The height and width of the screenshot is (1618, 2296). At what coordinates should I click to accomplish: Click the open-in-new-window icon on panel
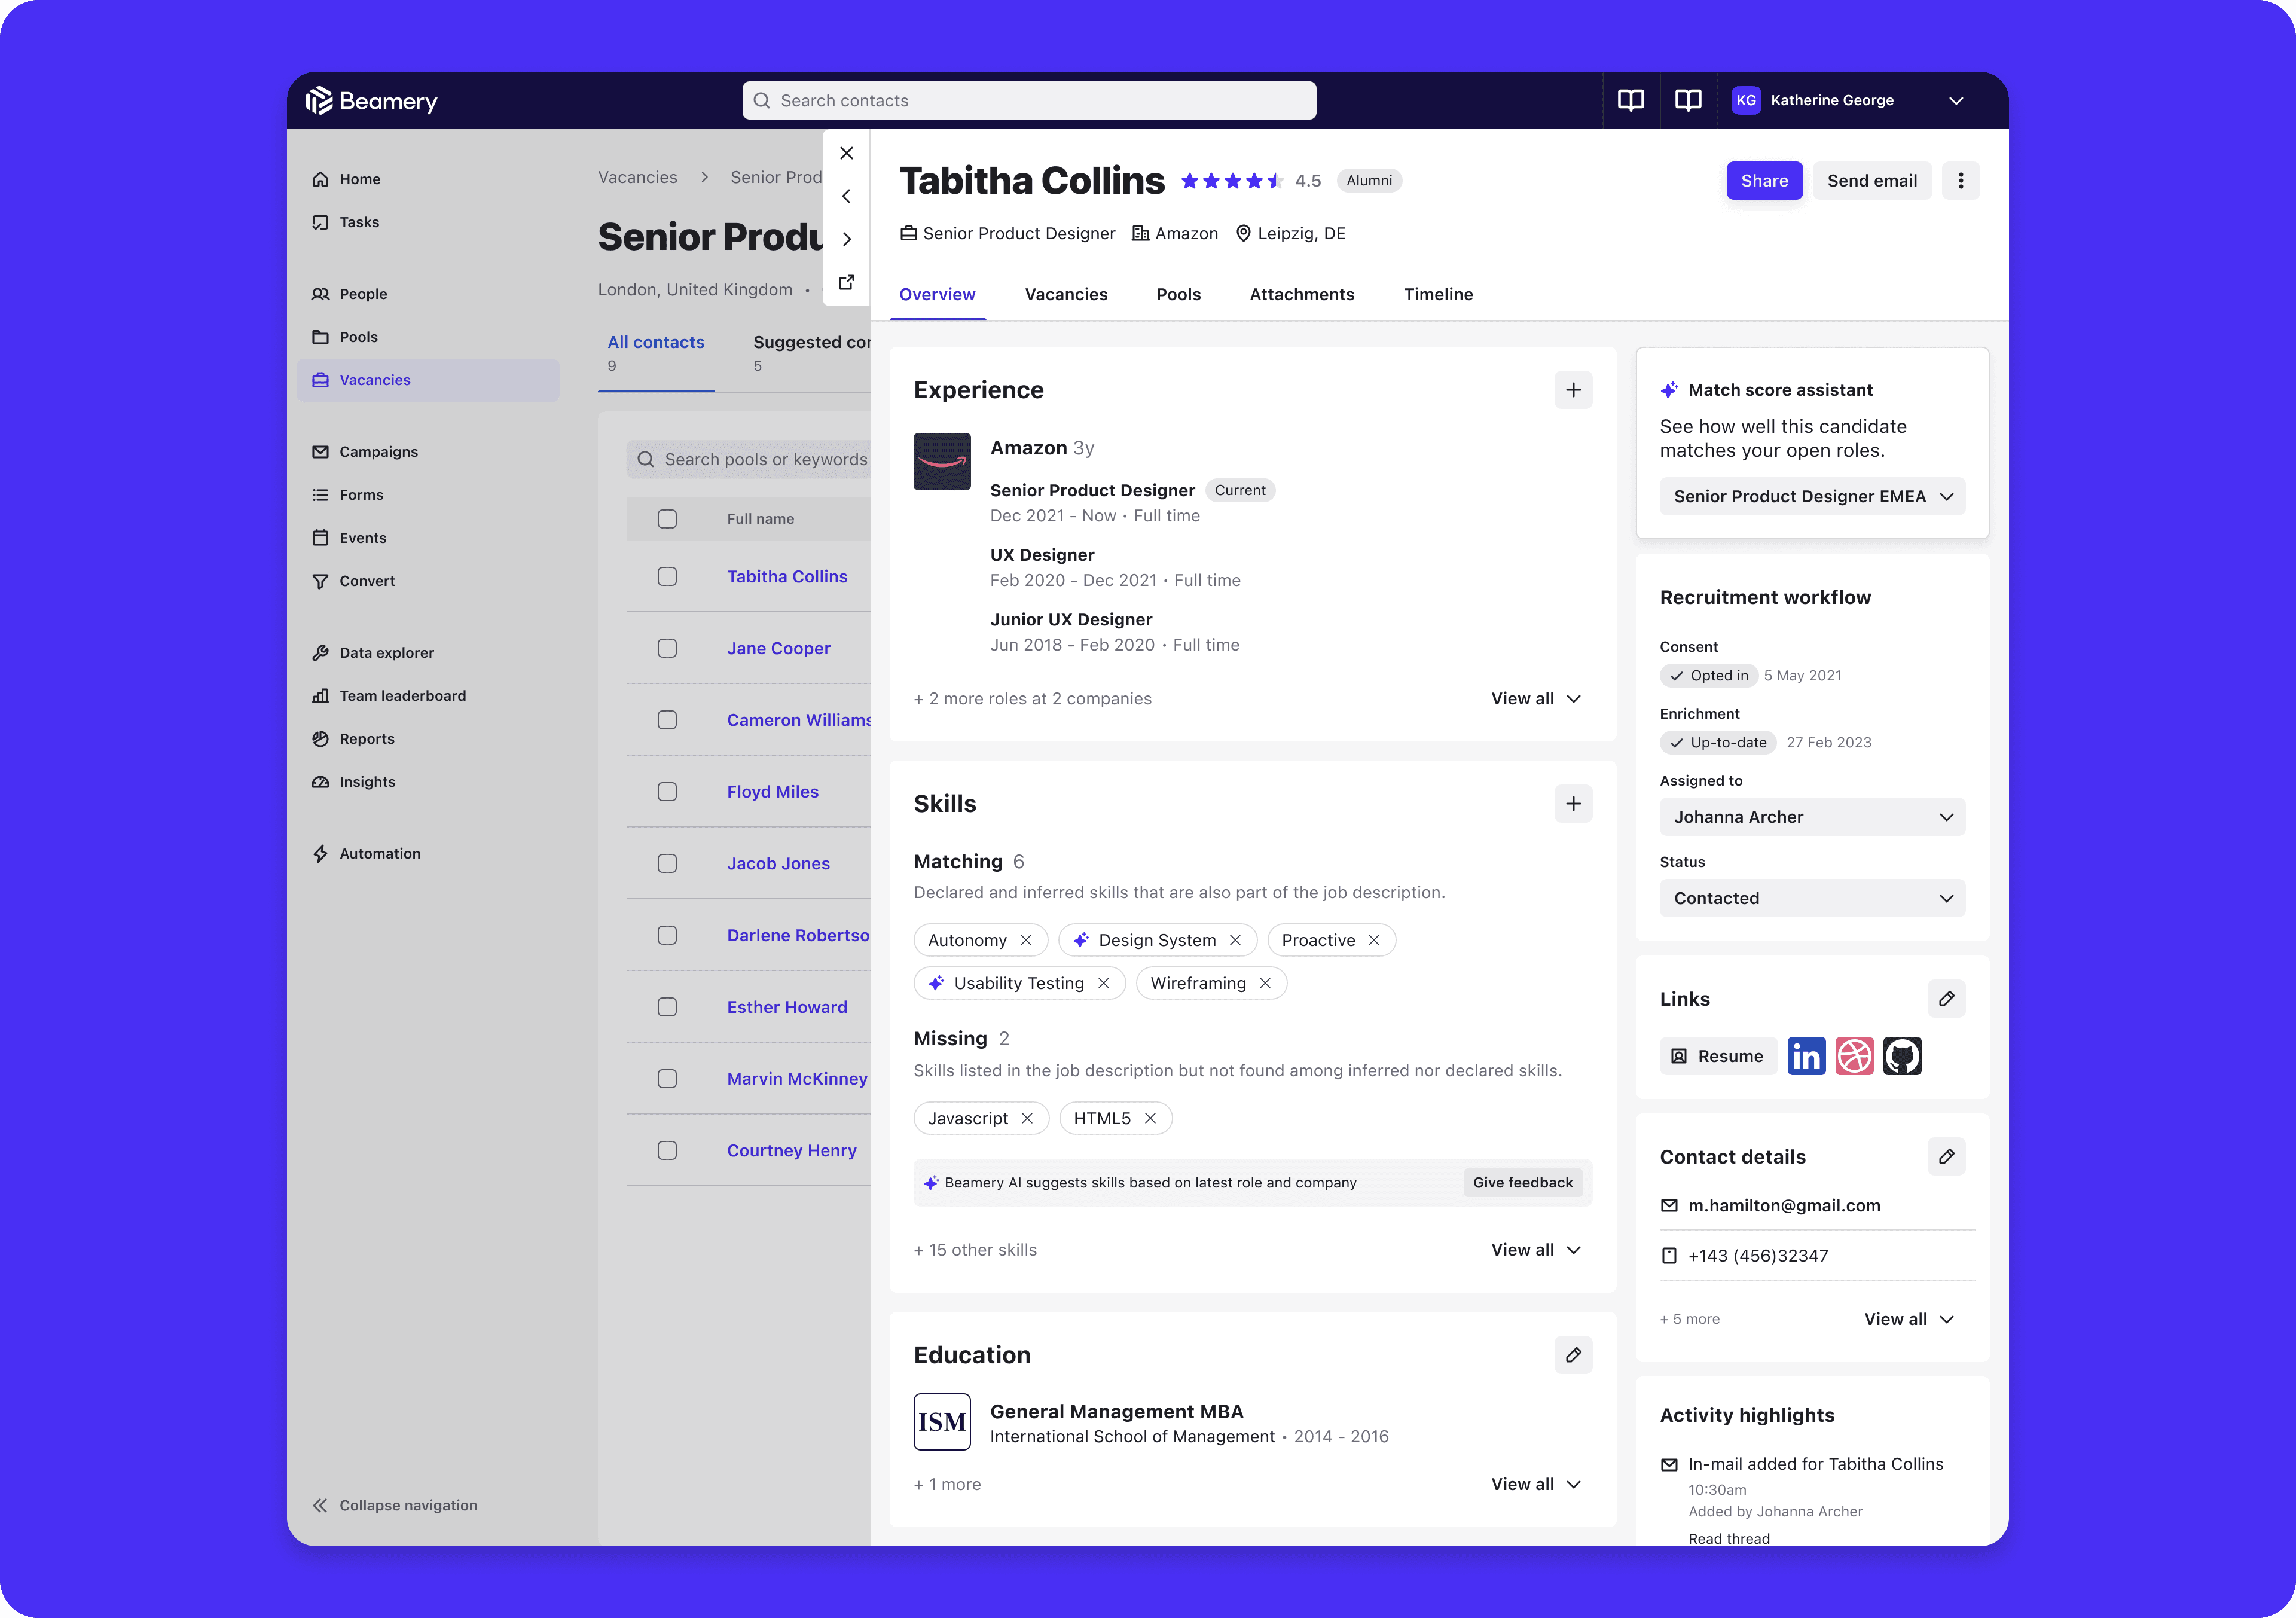pyautogui.click(x=847, y=282)
